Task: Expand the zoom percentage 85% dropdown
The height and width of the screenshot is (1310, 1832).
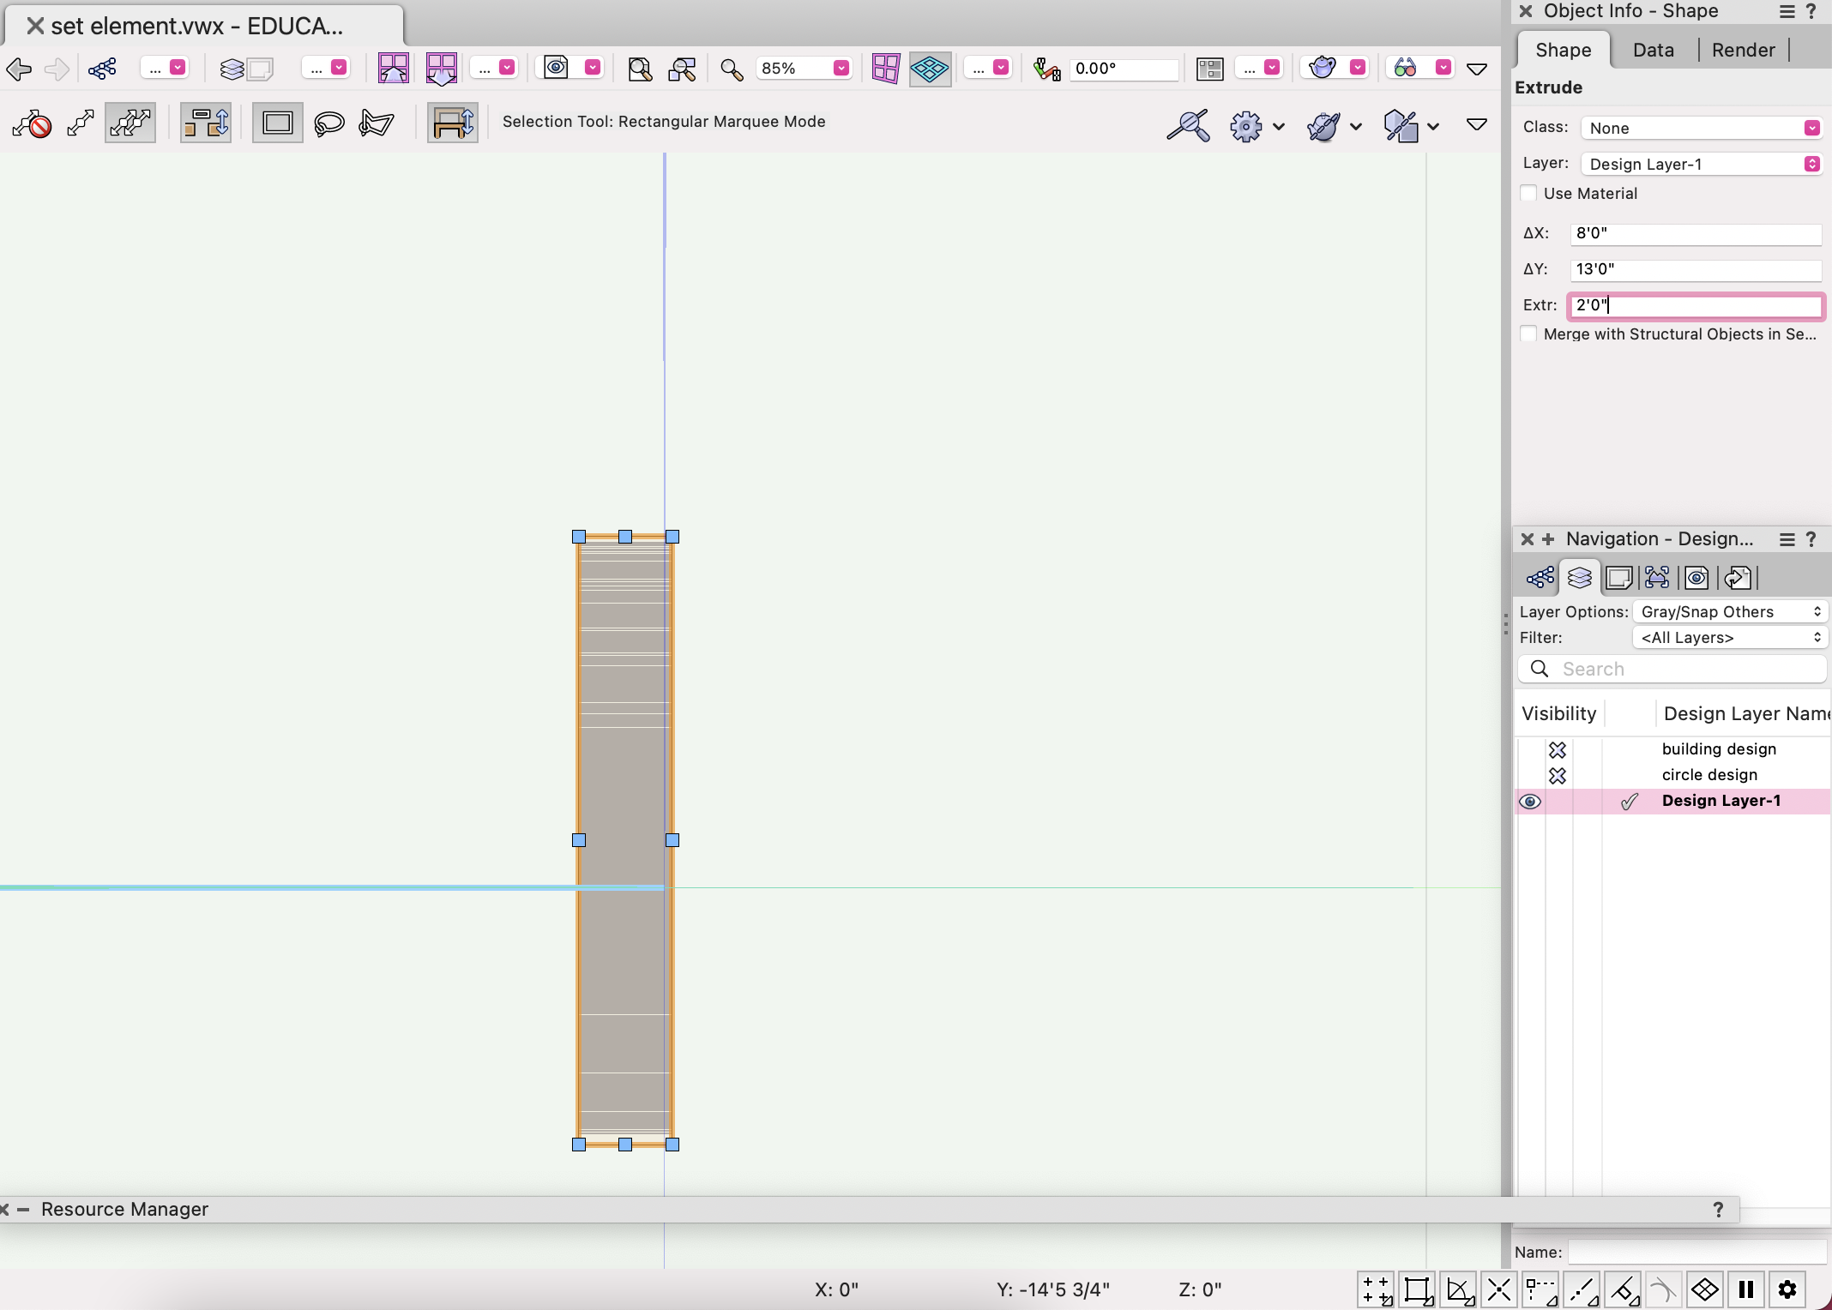Action: (x=841, y=69)
